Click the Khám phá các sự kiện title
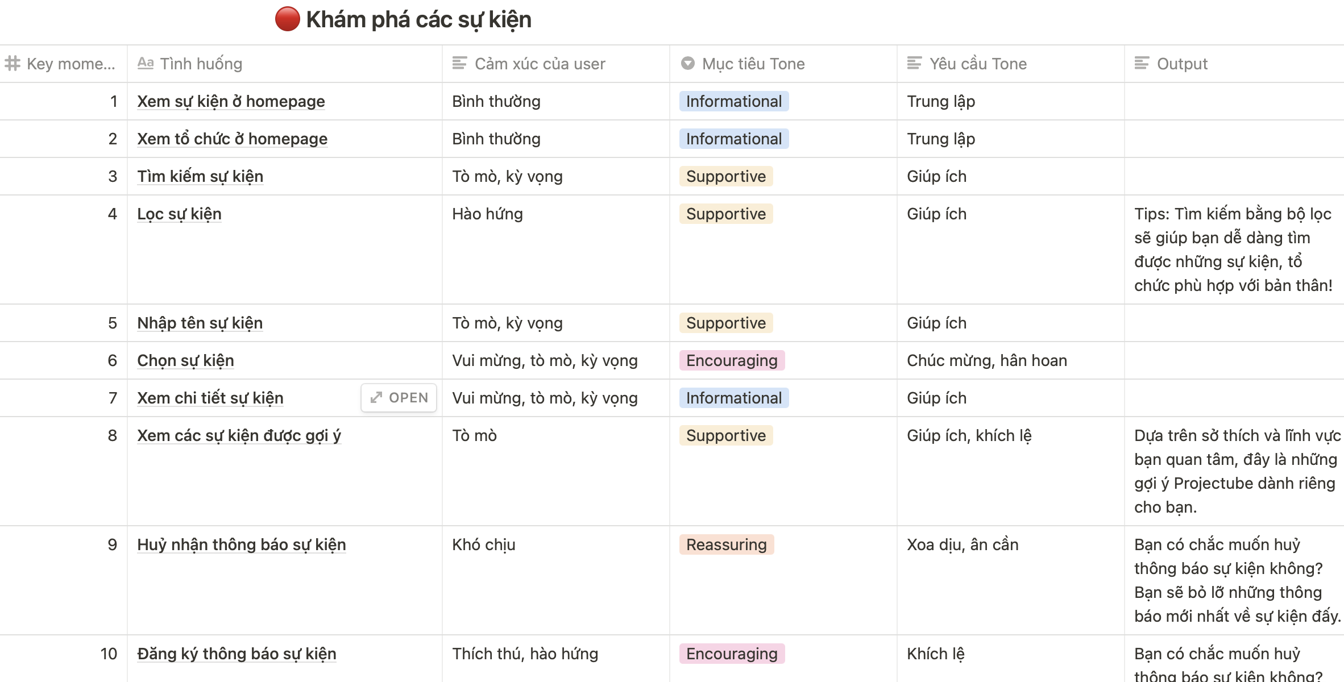Viewport: 1344px width, 682px height. tap(418, 19)
